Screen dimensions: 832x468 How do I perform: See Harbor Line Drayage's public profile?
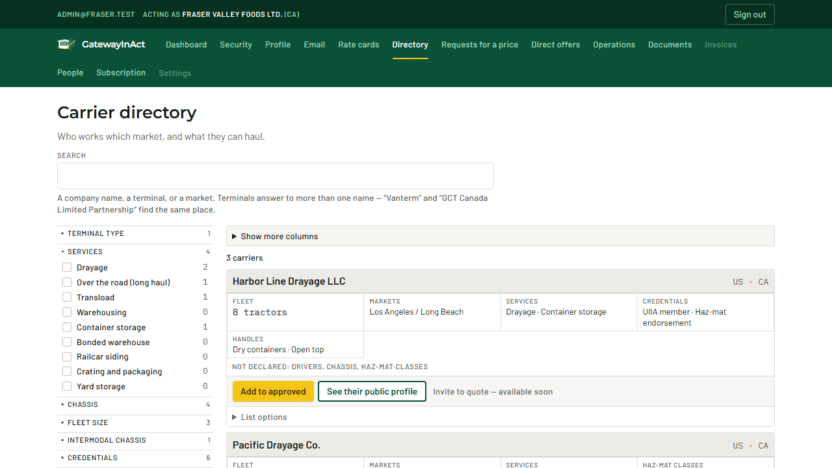click(372, 391)
